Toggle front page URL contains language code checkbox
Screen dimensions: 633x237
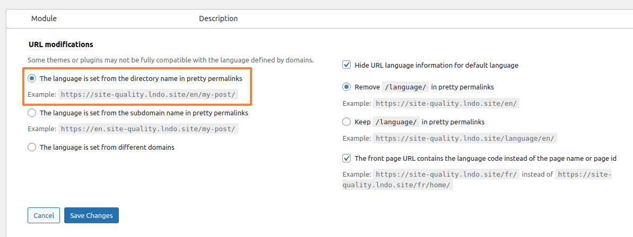(x=346, y=159)
